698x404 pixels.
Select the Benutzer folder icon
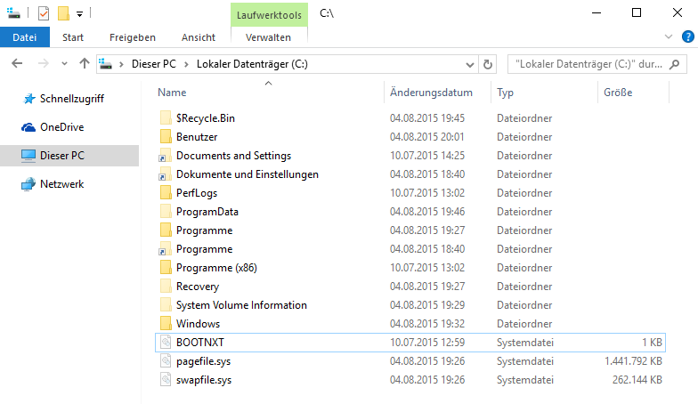[166, 137]
